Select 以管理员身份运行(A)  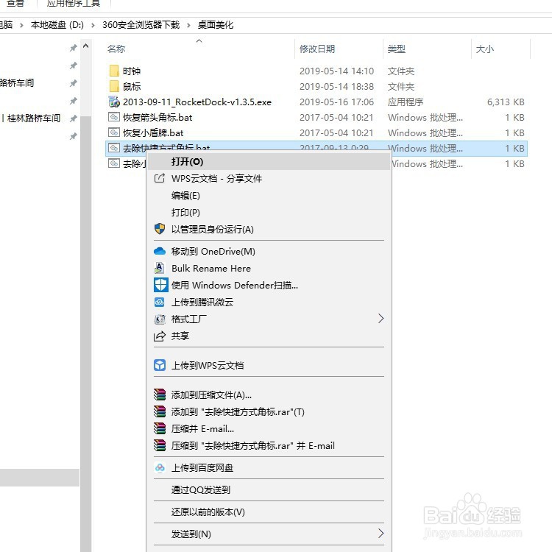click(269, 229)
